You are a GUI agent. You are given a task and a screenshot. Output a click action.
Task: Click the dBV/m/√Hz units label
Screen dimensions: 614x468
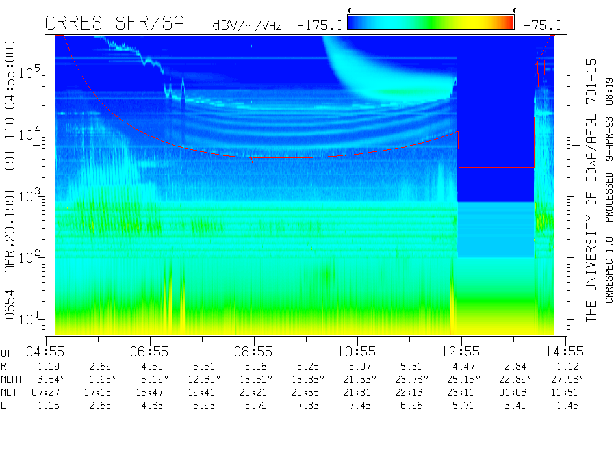pyautogui.click(x=247, y=26)
